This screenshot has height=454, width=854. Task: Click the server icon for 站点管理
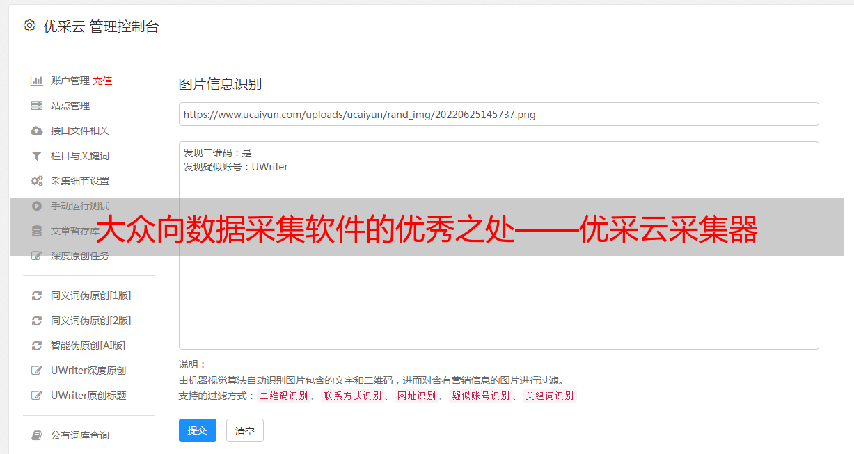37,106
